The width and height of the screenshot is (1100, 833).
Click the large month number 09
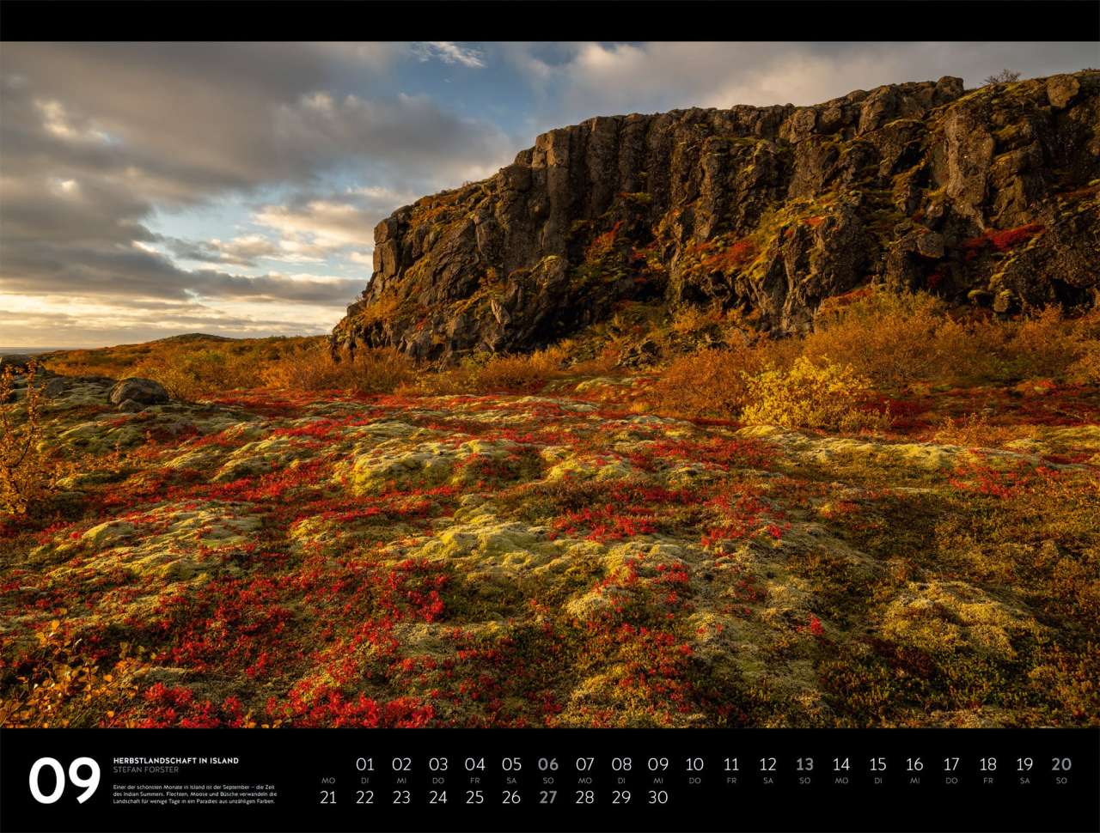tap(64, 780)
